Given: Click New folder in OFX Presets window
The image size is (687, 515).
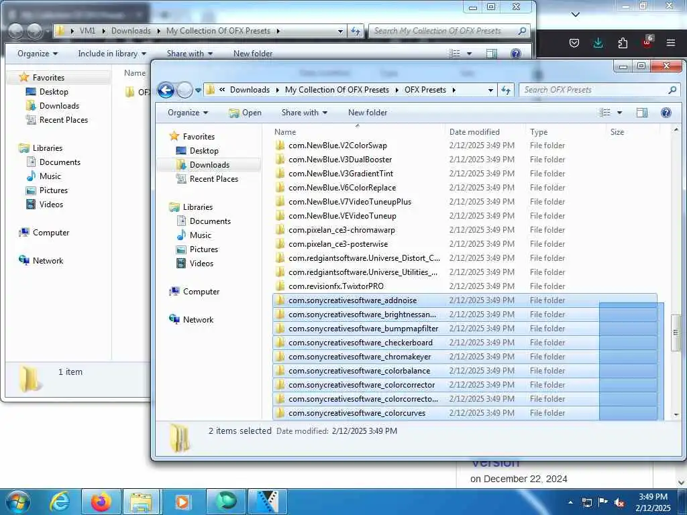Looking at the screenshot, I should click(367, 113).
